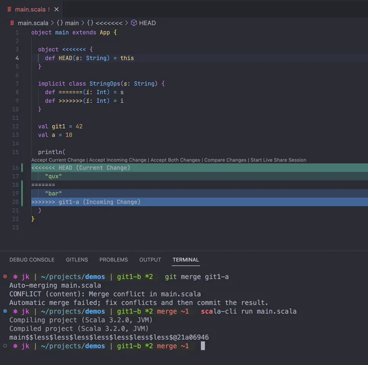368x365 pixels.
Task: Click the HEAD method breadcrumb
Action: point(147,23)
